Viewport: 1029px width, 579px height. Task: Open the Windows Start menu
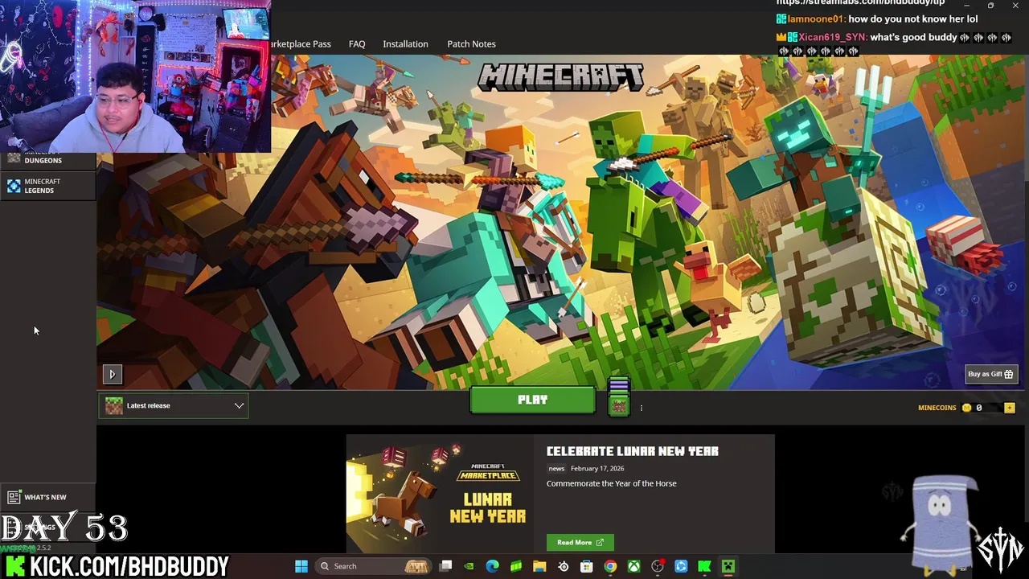[x=301, y=566]
